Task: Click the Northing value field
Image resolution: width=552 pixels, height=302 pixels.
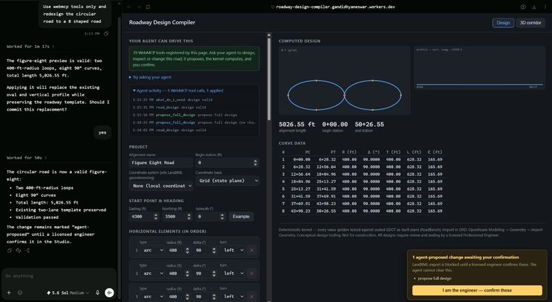Action: tap(177, 217)
